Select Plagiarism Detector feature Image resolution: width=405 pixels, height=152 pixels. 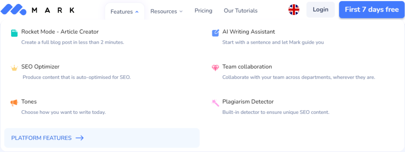click(x=248, y=102)
